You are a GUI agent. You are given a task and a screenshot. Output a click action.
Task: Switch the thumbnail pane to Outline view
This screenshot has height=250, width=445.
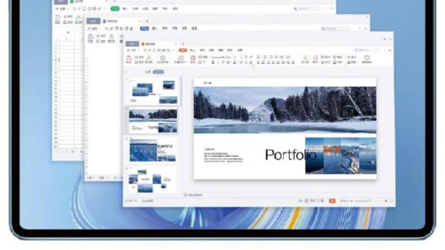click(x=148, y=72)
